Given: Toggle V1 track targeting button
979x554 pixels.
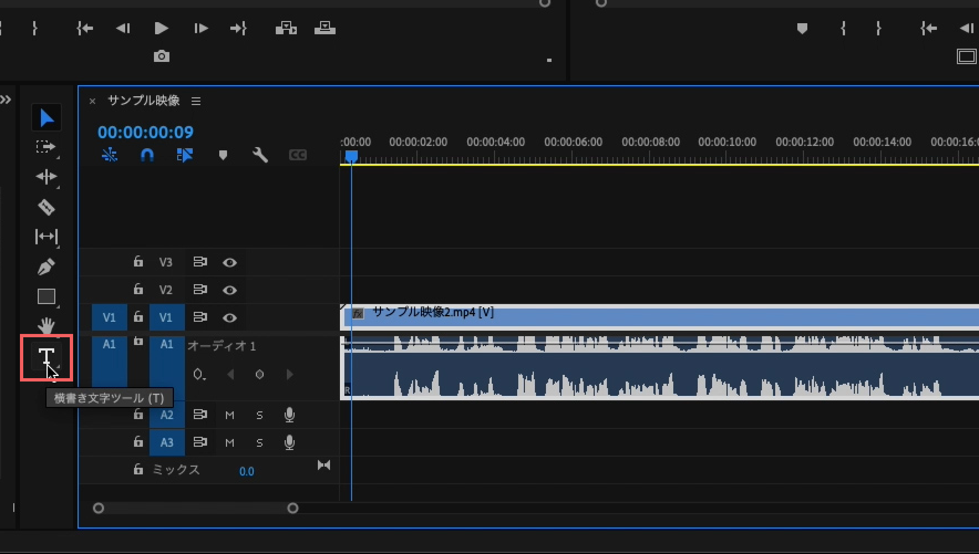Looking at the screenshot, I should [167, 317].
